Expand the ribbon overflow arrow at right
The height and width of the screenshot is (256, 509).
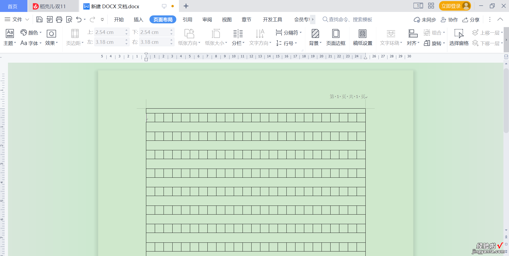(x=506, y=40)
